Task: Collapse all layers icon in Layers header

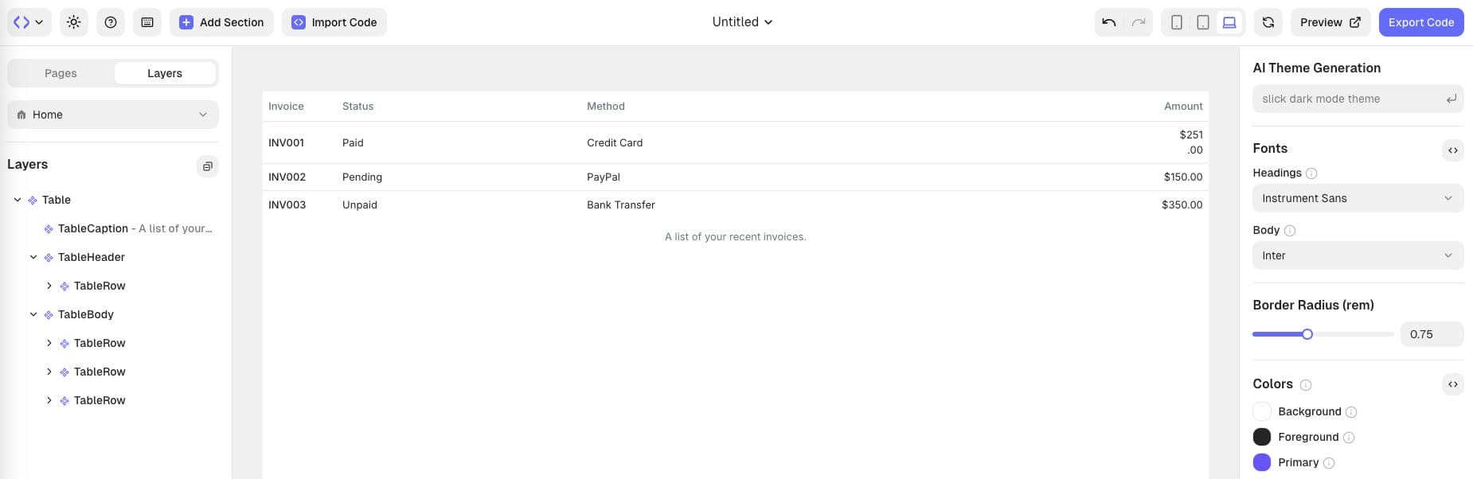Action: pos(207,166)
